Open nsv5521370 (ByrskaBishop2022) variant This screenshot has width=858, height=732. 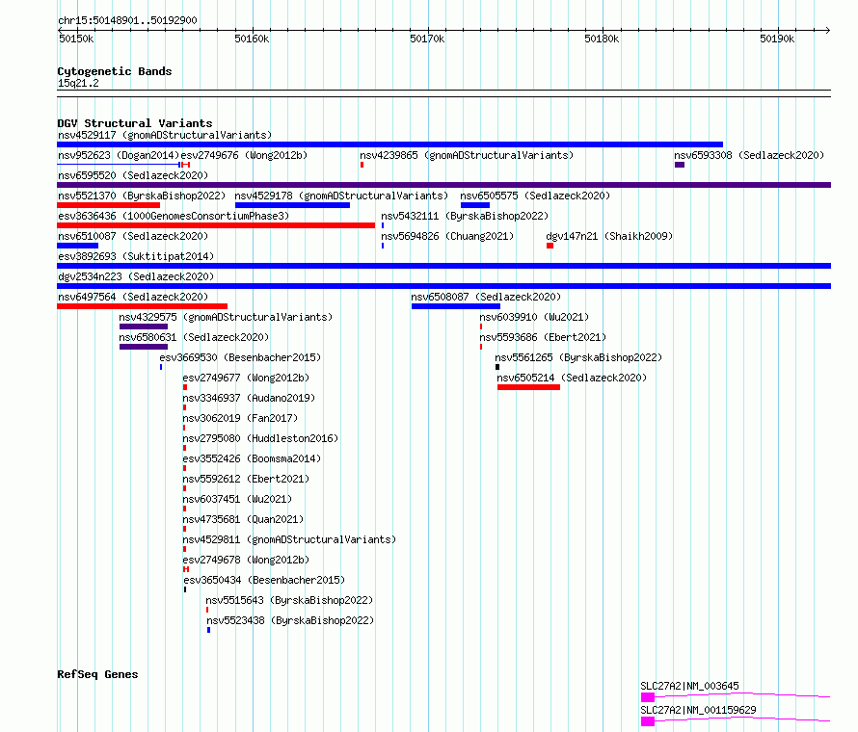click(142, 196)
